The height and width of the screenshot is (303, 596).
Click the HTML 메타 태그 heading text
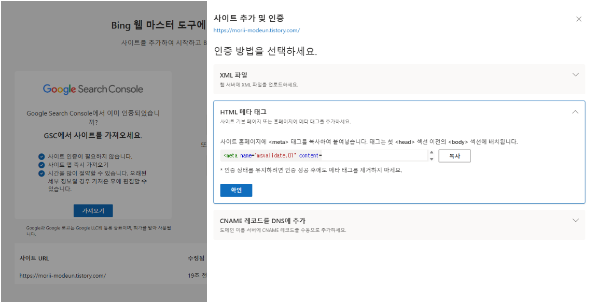point(243,112)
